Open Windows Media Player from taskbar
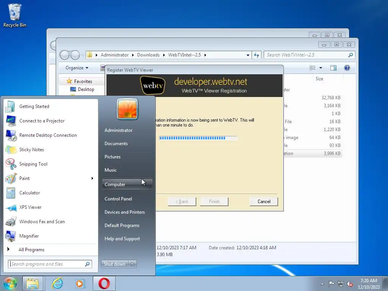This screenshot has height=291, width=388. pyautogui.click(x=80, y=283)
